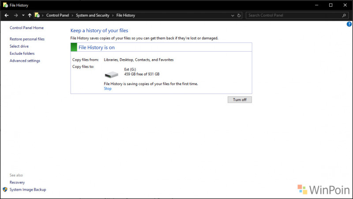Minimize the File History window

pos(316,5)
